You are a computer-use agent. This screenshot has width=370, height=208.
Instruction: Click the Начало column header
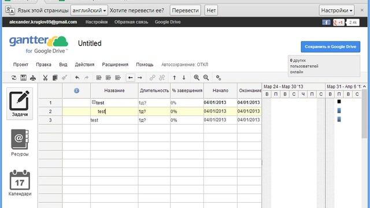220,91
